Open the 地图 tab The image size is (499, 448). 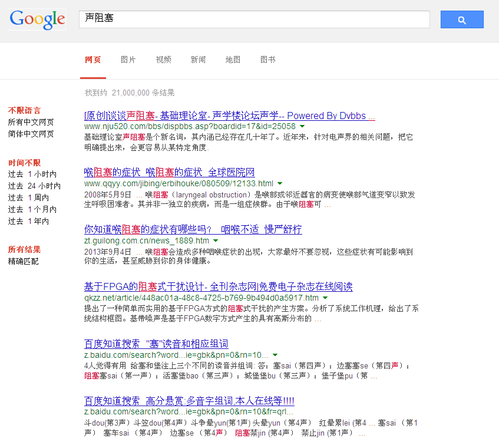(233, 60)
